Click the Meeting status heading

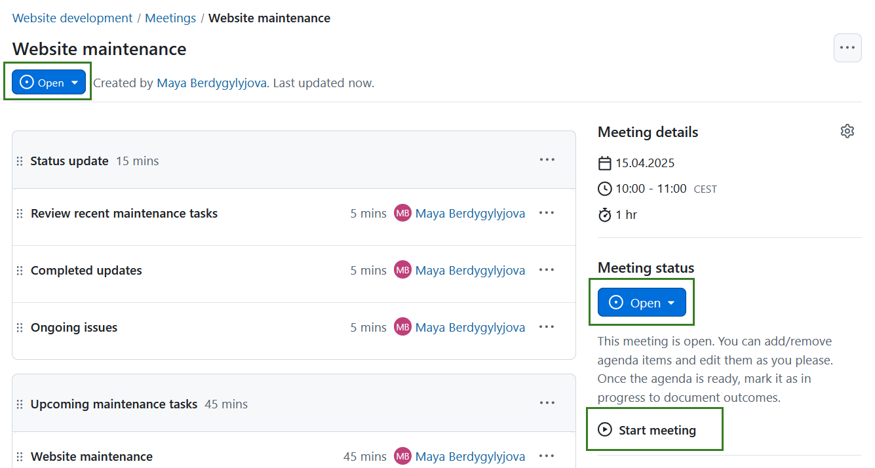[646, 267]
